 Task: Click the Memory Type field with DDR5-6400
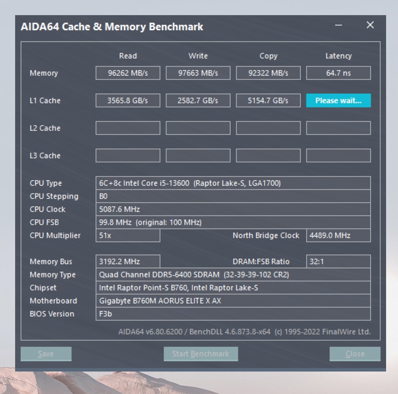pyautogui.click(x=233, y=275)
